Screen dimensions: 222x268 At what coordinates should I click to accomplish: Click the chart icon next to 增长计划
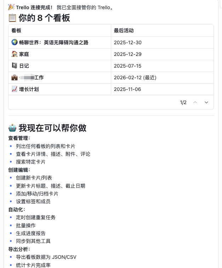coord(15,89)
